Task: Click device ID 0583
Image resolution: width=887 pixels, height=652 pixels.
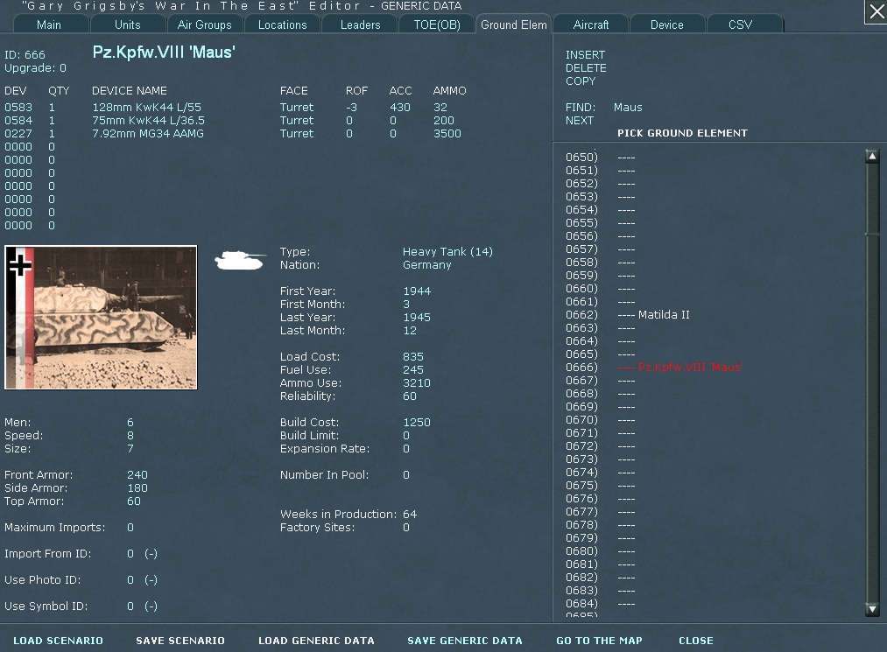Action: coord(18,108)
